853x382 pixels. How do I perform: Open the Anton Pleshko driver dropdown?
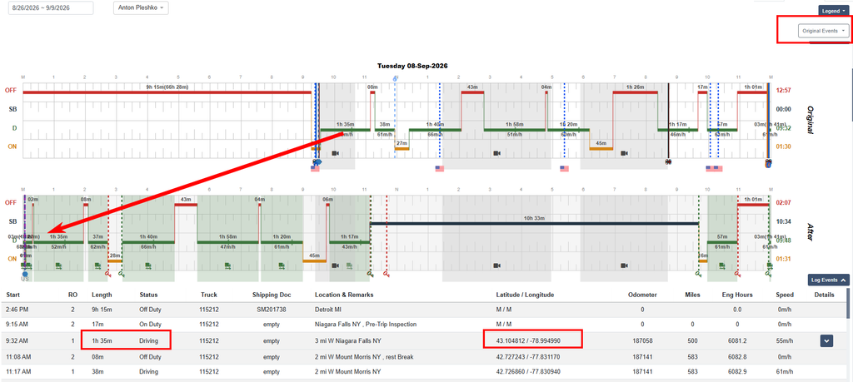pos(141,8)
